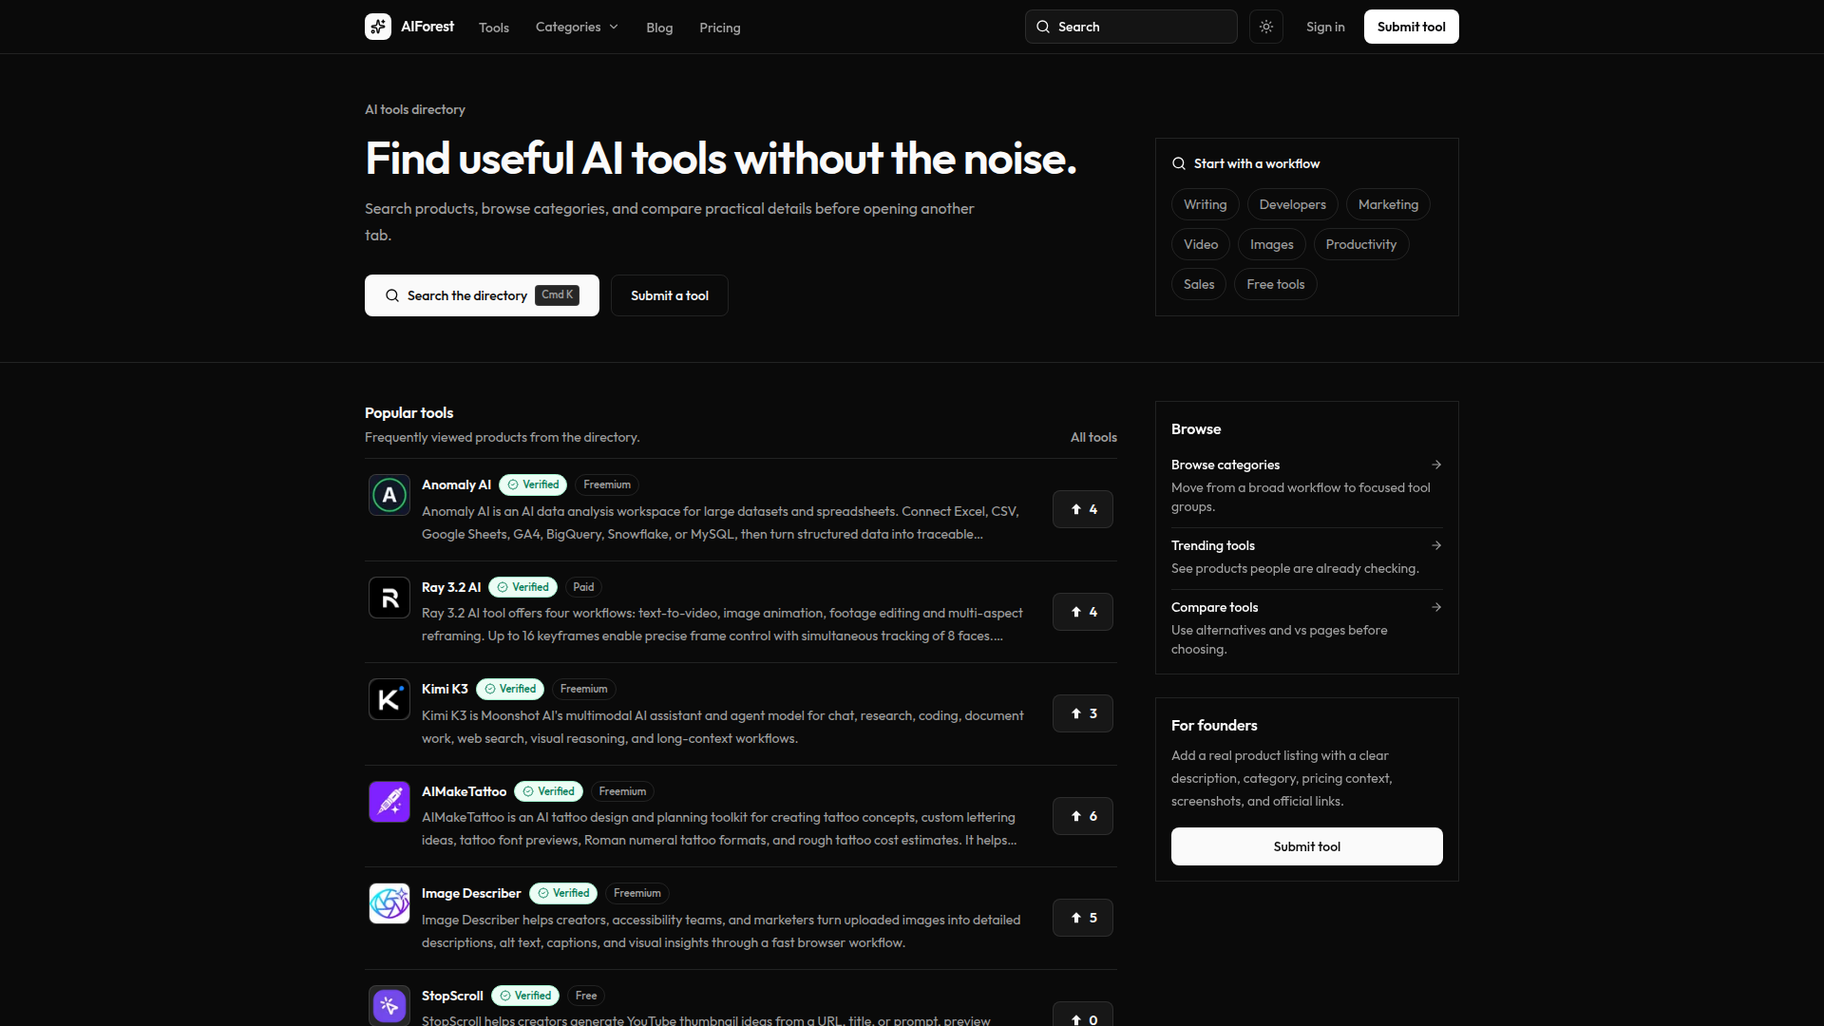Image resolution: width=1824 pixels, height=1026 pixels.
Task: Open StopScroll tool title
Action: tap(452, 996)
